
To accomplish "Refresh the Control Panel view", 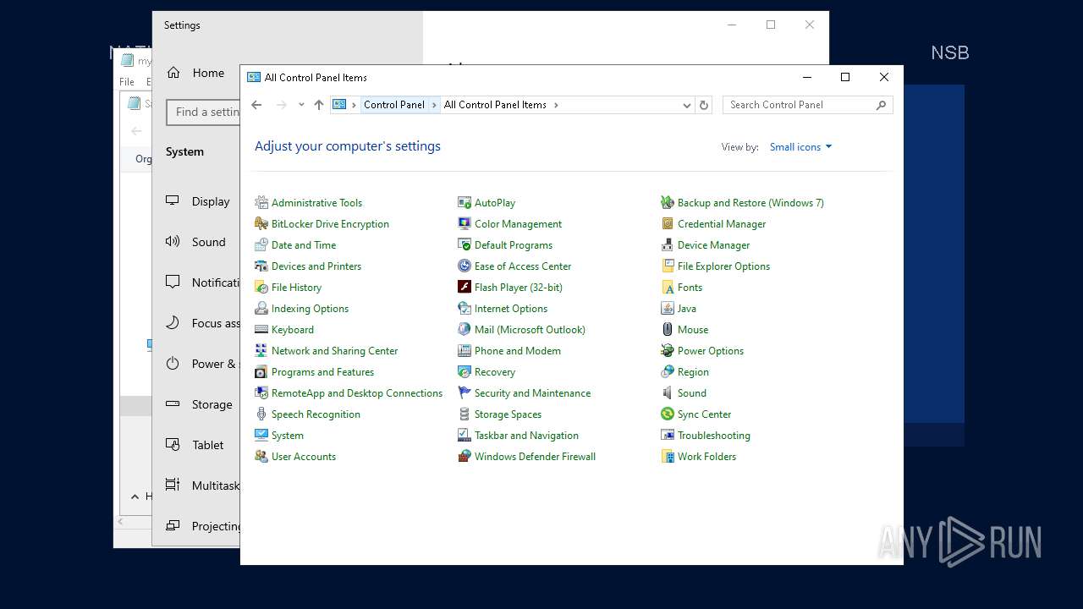I will [x=704, y=105].
